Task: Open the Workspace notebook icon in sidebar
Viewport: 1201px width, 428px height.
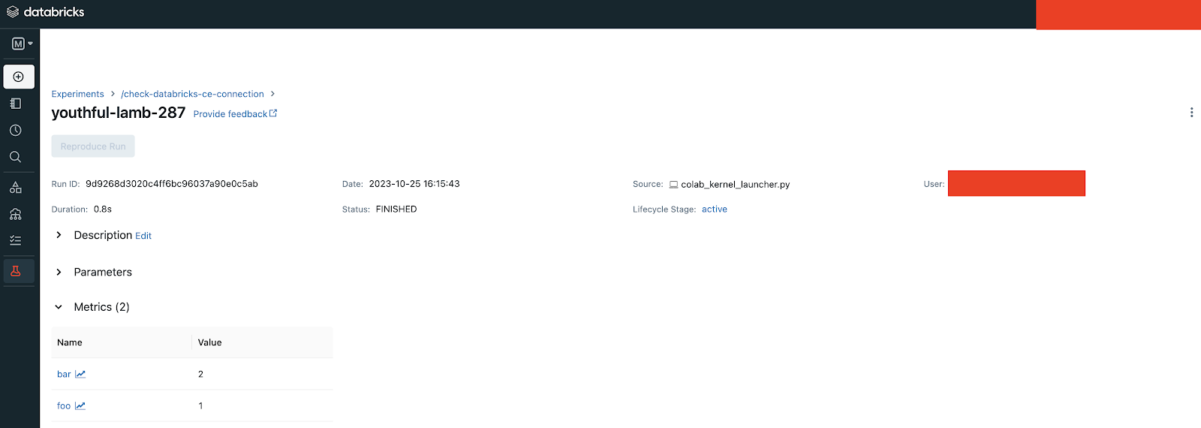Action: (16, 104)
